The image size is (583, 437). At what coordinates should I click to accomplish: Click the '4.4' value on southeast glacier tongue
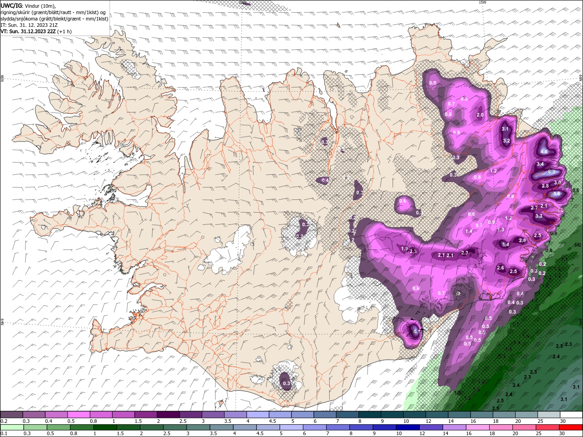[x=416, y=331]
